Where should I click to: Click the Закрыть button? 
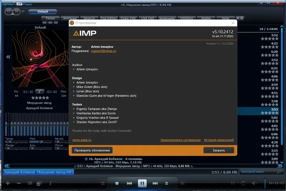click(x=219, y=150)
